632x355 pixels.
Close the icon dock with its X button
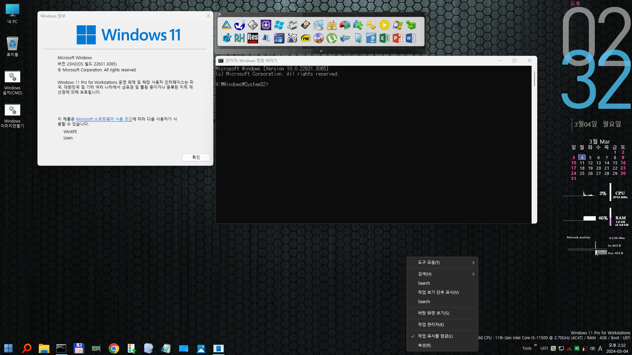point(220,14)
